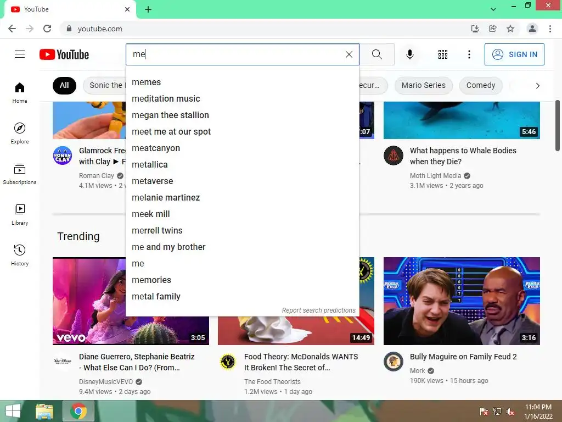
Task: Open File Explorer from taskbar
Action: coord(44,411)
